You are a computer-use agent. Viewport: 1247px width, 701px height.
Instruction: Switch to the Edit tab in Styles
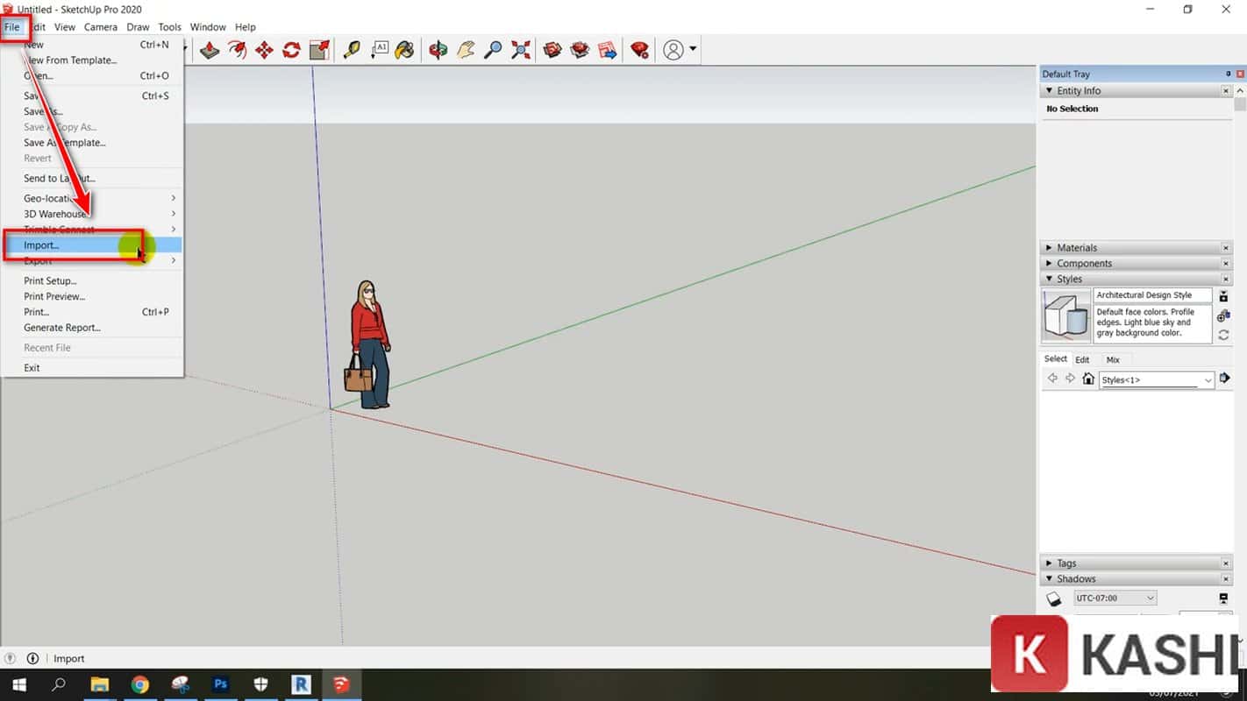point(1082,360)
